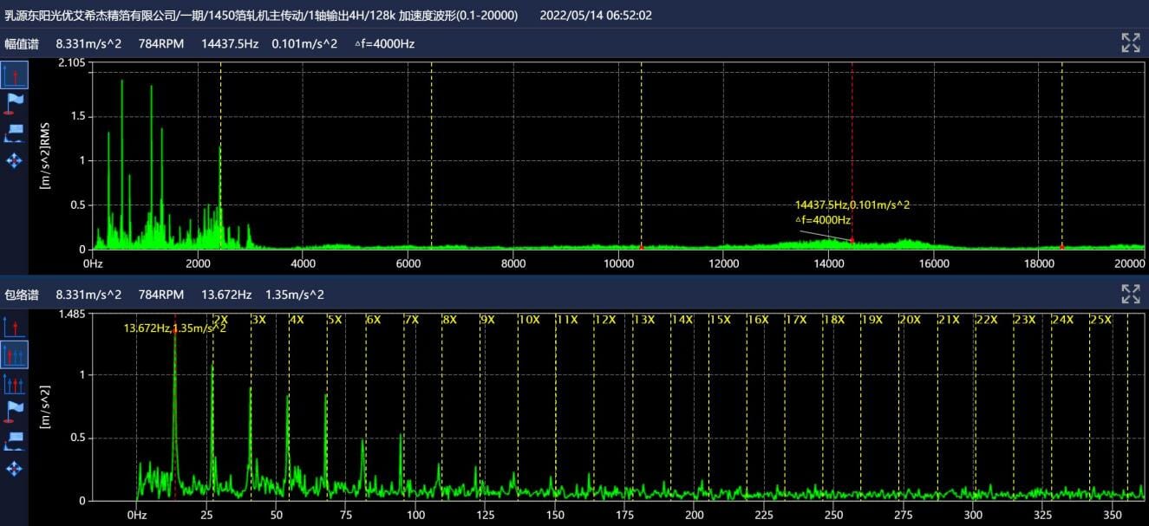
Task: Click the 13.672Hz value in envelope header
Action: [x=226, y=295]
